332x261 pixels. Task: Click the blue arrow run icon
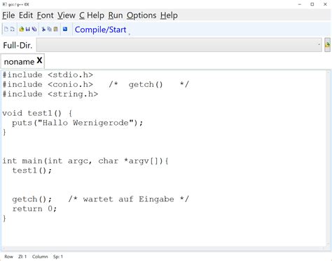point(65,29)
